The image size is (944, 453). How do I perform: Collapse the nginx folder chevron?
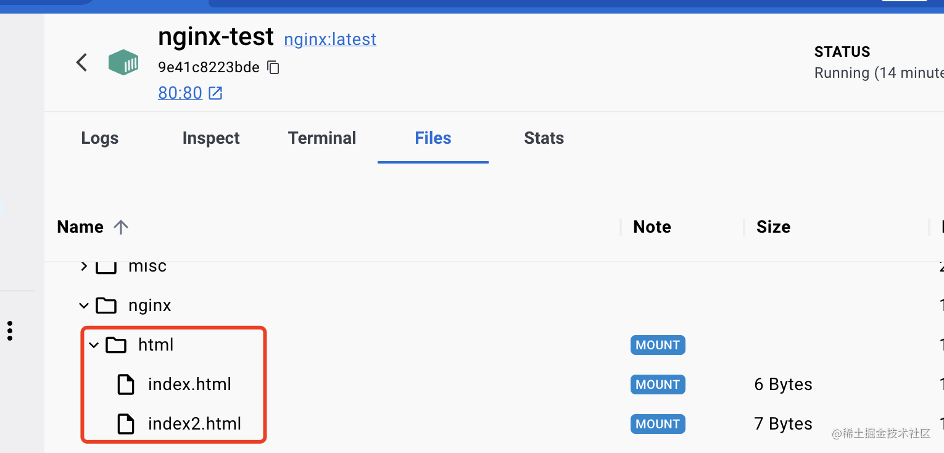point(84,305)
